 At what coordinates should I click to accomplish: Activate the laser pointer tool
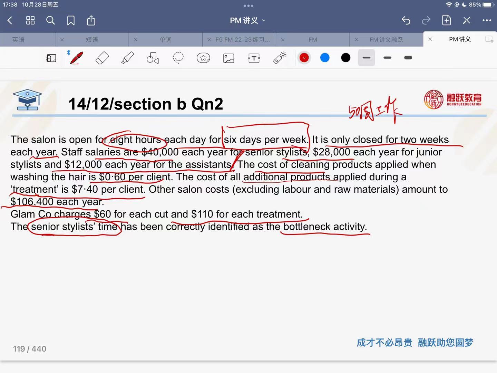click(280, 58)
